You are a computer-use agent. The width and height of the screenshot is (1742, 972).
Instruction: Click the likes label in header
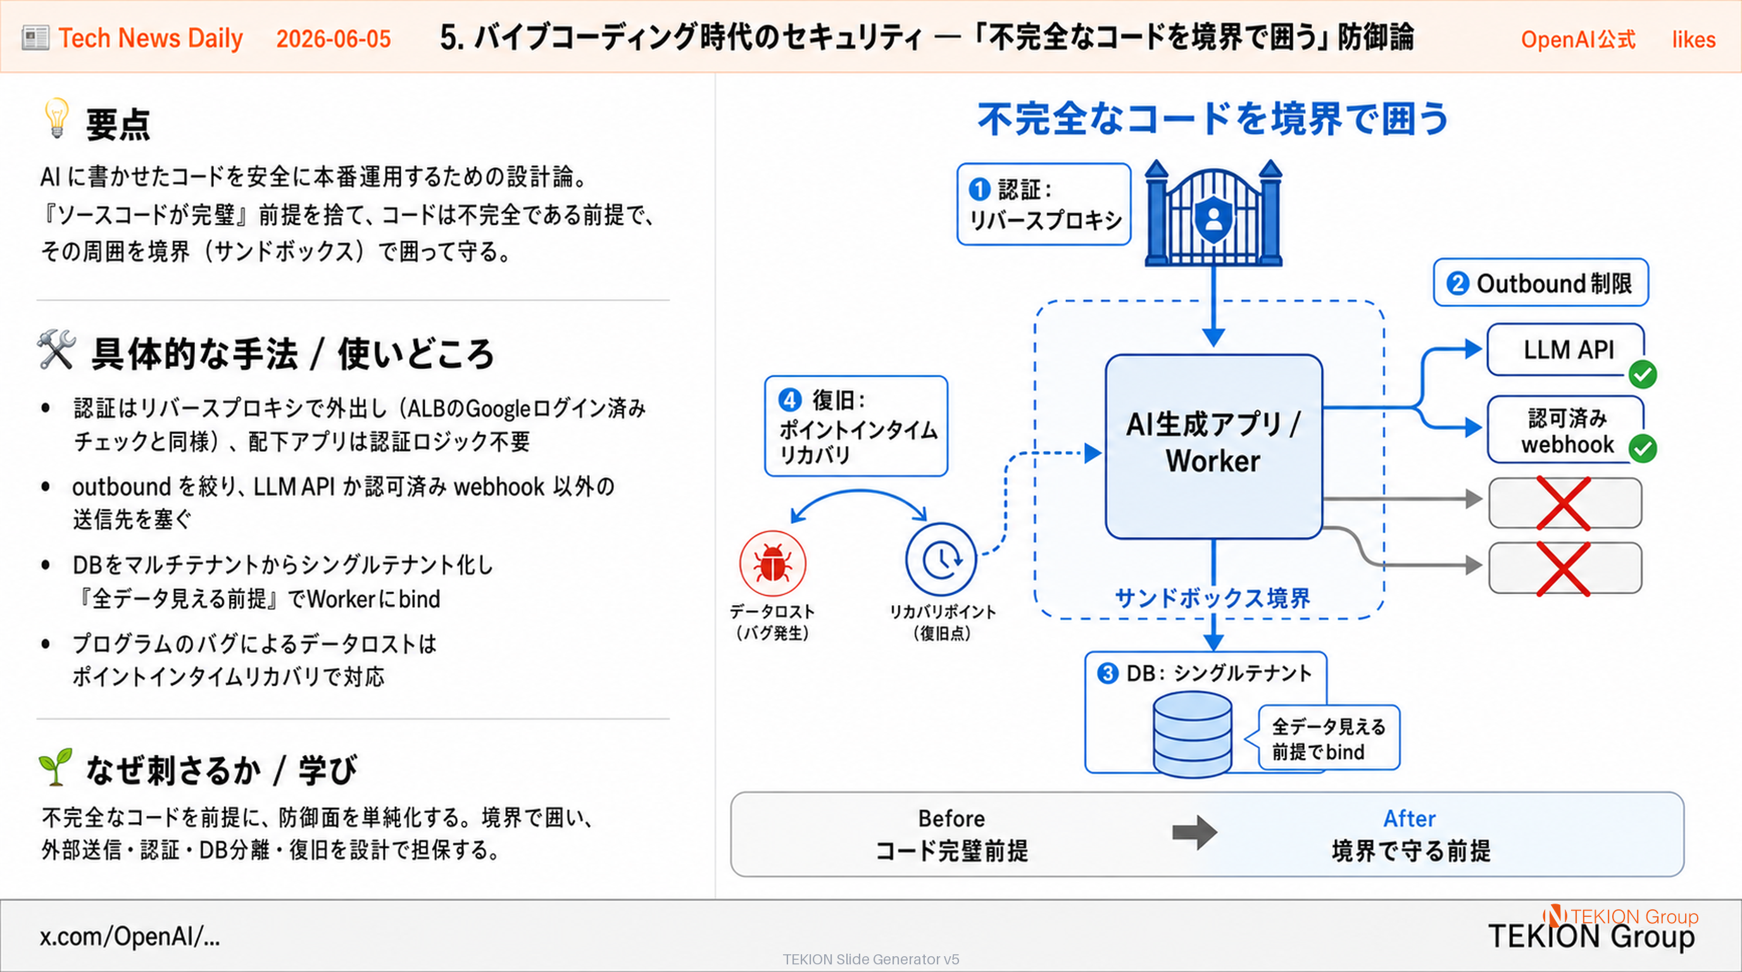point(1693,39)
